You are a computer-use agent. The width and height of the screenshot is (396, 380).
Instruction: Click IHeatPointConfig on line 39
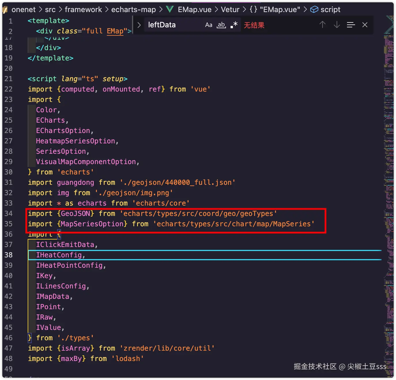pyautogui.click(x=69, y=265)
